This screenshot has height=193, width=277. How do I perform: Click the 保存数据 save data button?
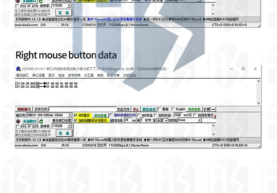tap(100, 115)
